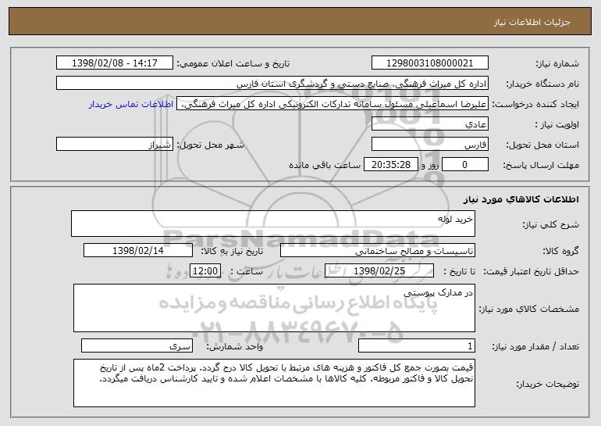
Task: Click the days remaining field showing 0
Action: (x=465, y=164)
